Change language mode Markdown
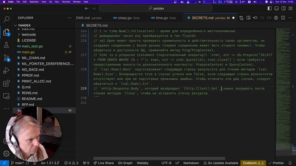This screenshot has height=166, width=296. click(x=191, y=163)
